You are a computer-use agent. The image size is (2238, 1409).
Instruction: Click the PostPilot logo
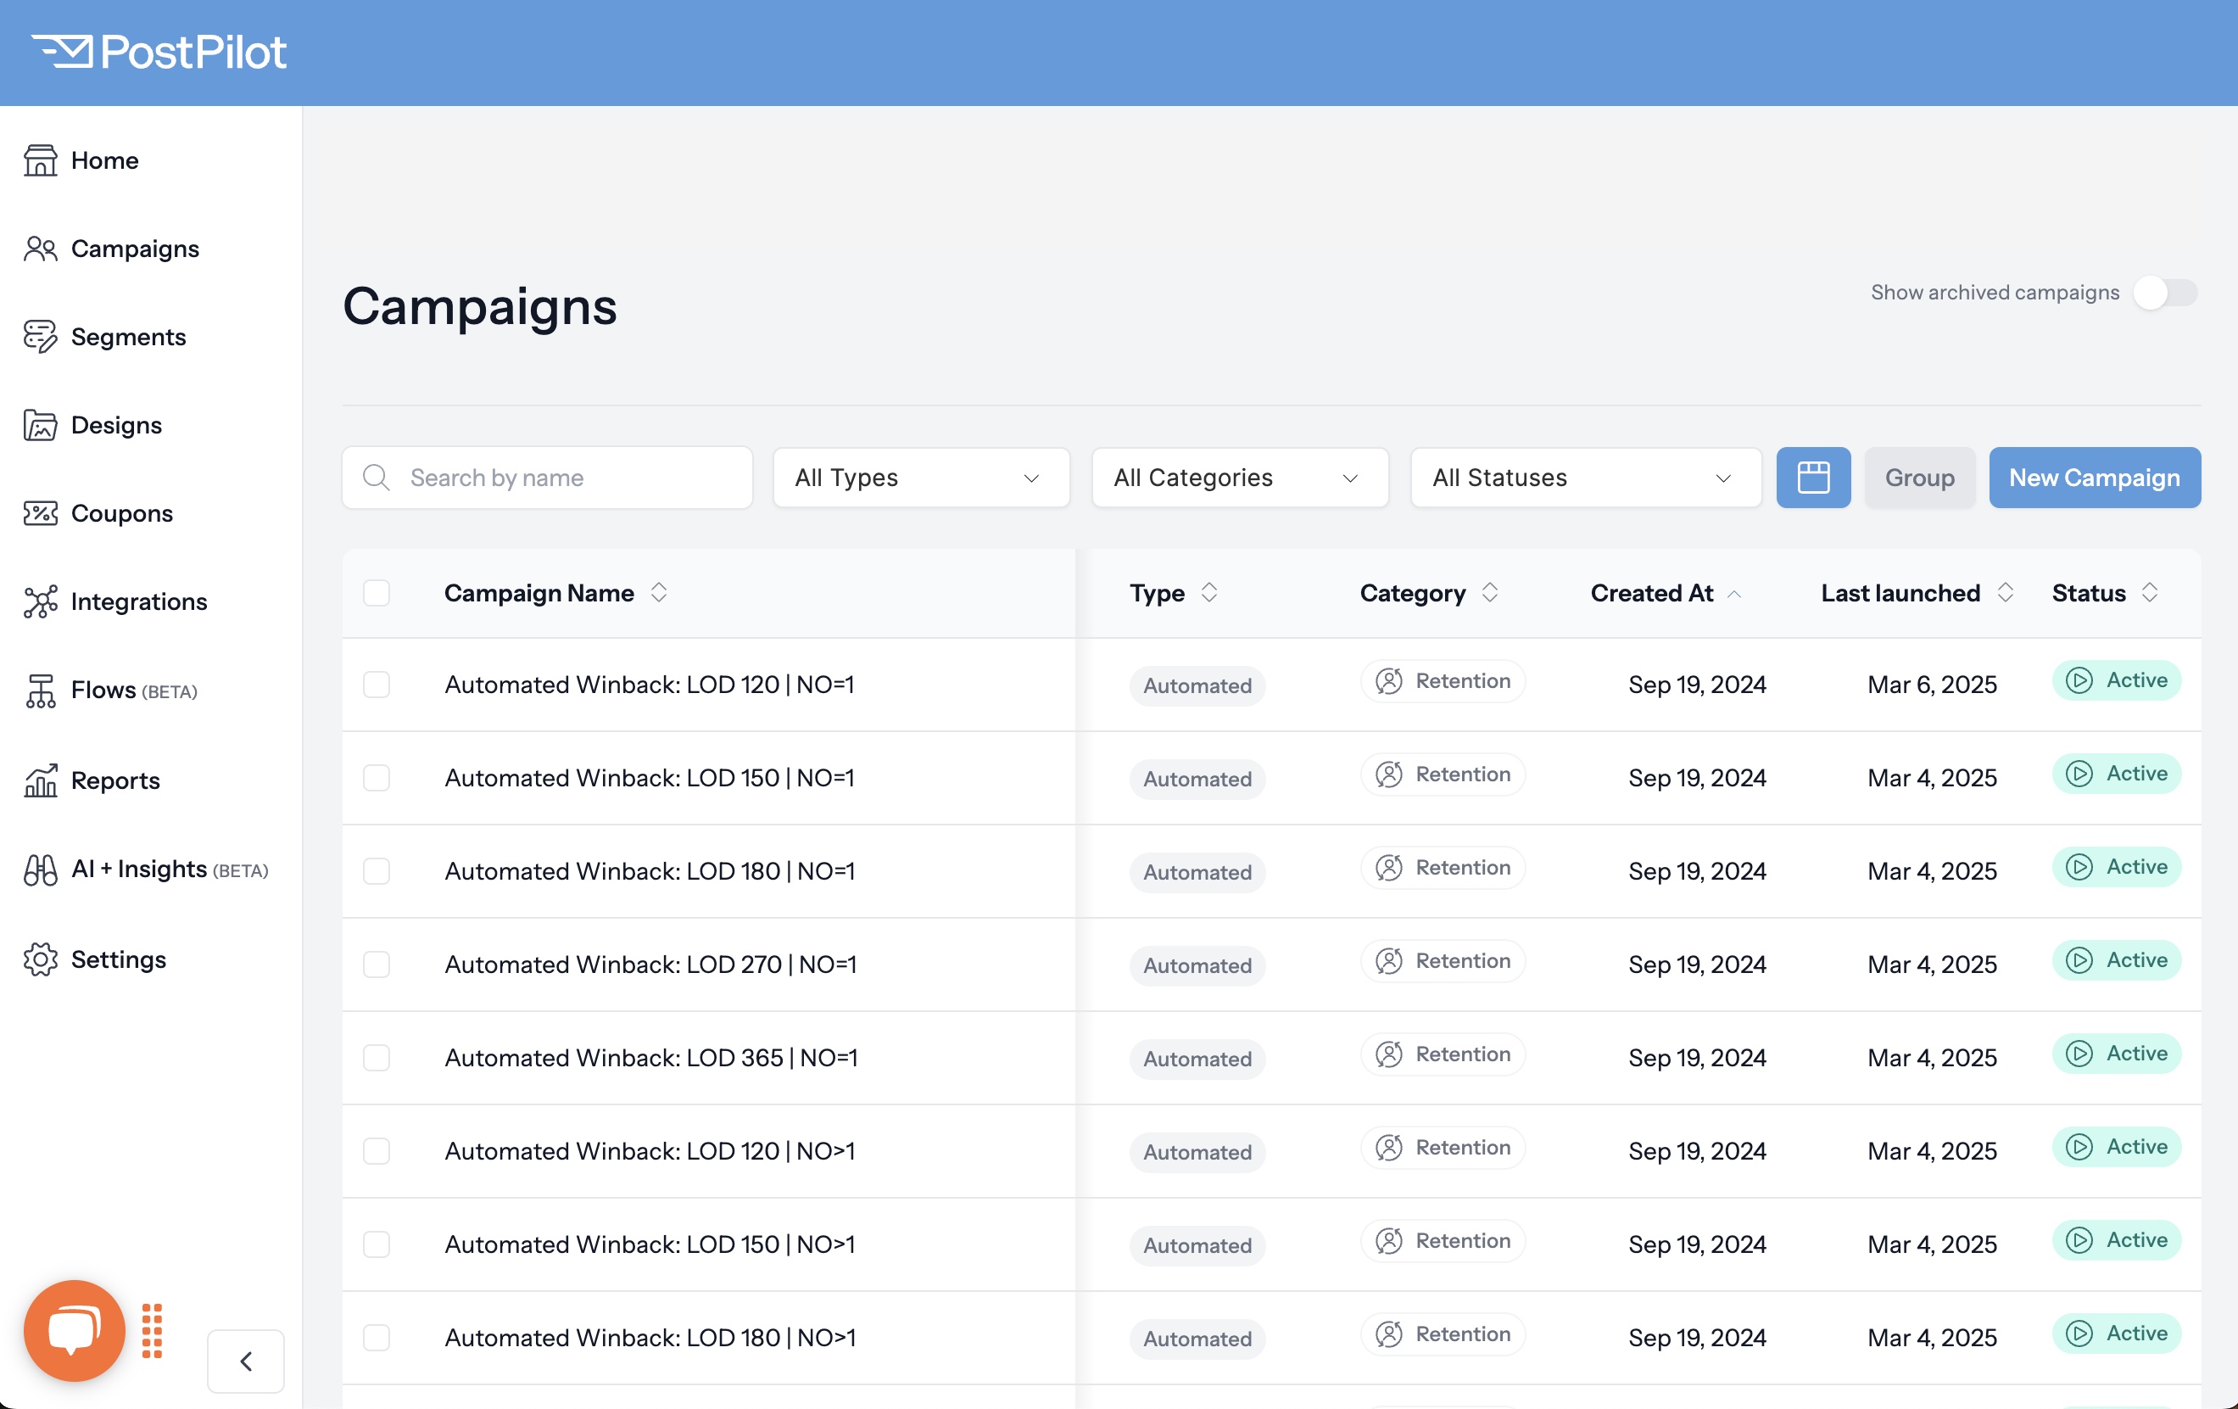tap(159, 52)
